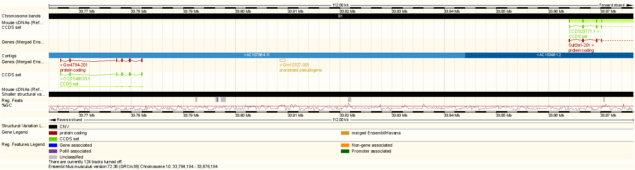
Task: Select contig AC107664.11 bar
Action: click(x=256, y=55)
